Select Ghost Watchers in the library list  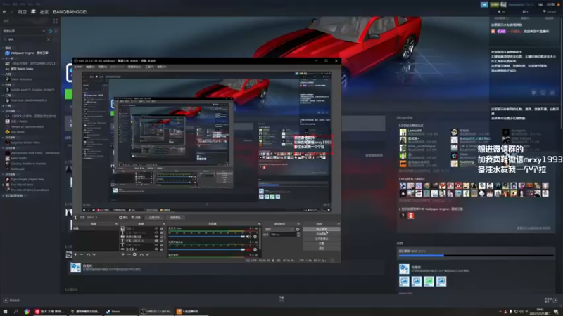21,79
